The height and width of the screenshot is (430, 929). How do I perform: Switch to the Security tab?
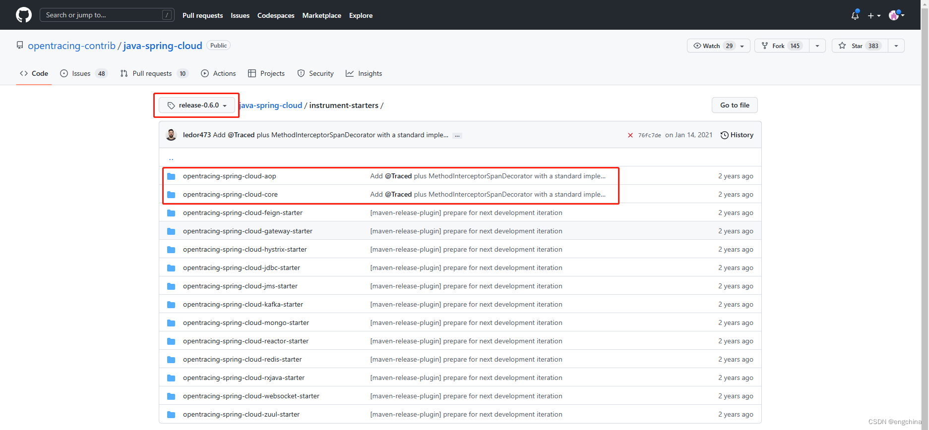pyautogui.click(x=315, y=73)
